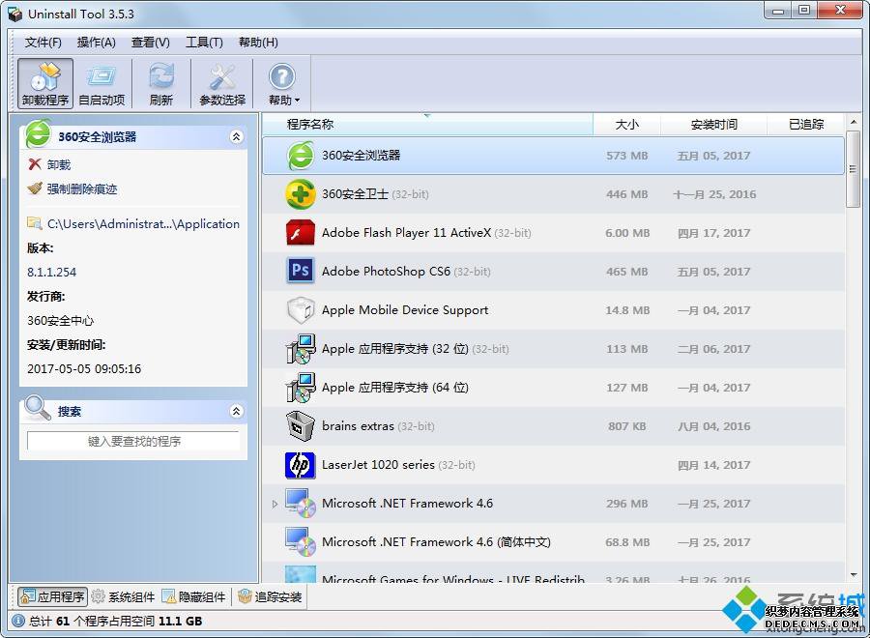
Task: Select the '四月 14, 2017' date cell
Action: [x=714, y=465]
